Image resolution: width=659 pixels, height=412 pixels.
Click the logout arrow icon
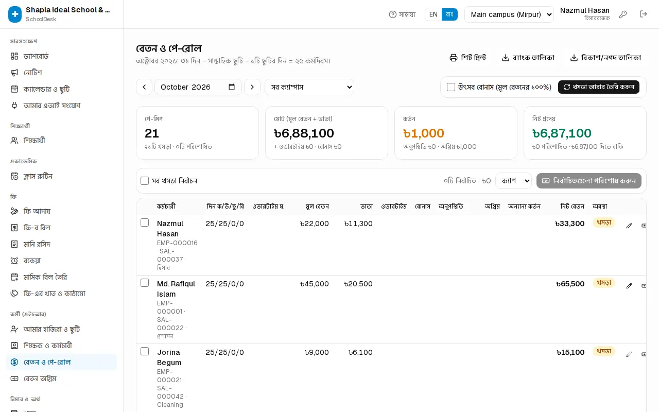coord(644,14)
